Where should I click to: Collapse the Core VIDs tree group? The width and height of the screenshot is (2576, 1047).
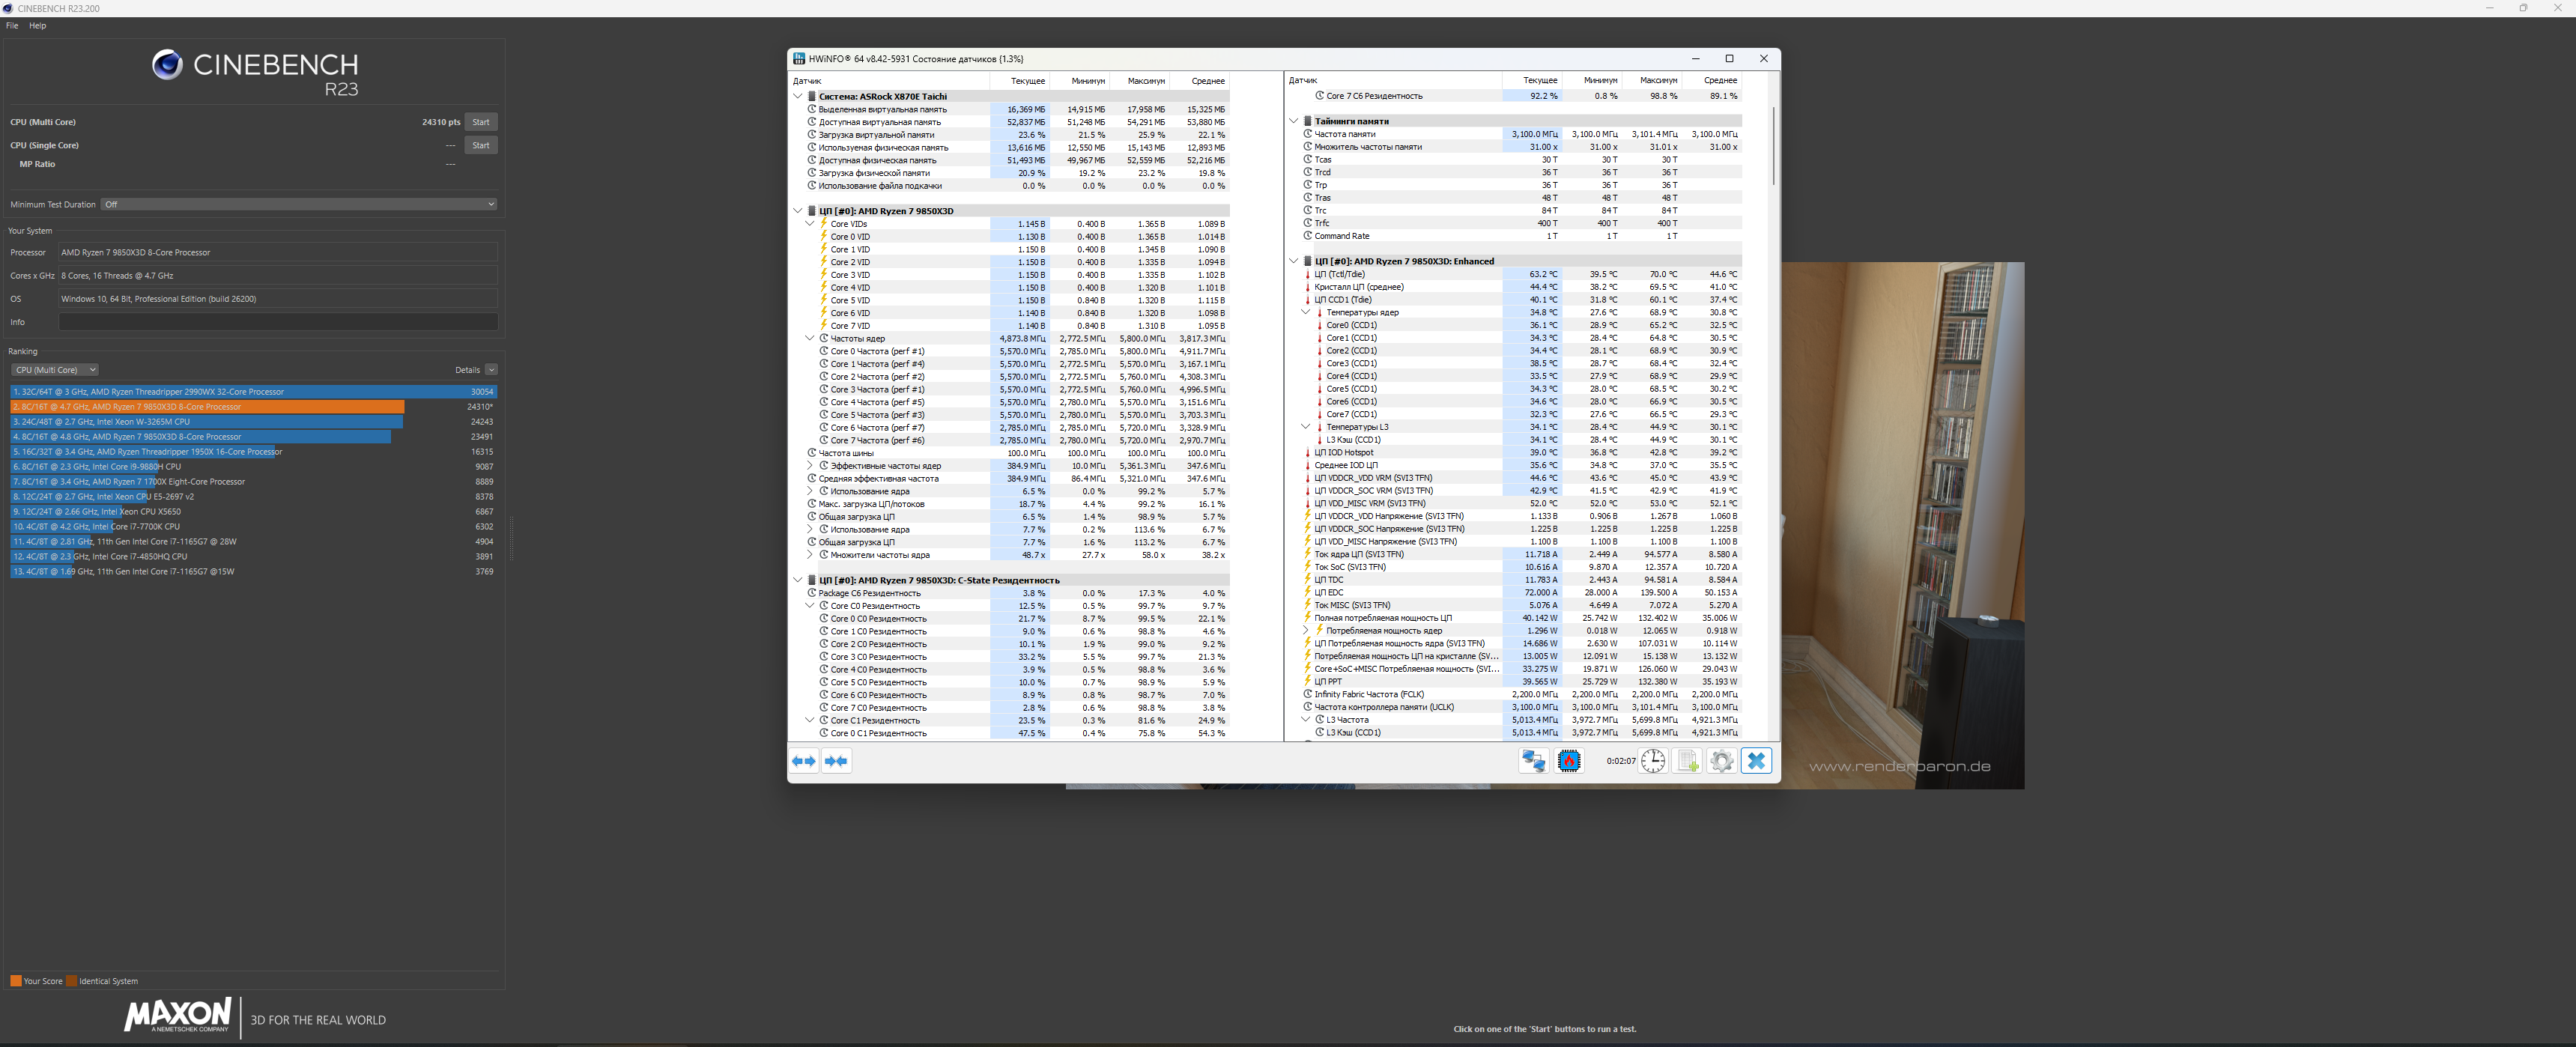(x=810, y=224)
